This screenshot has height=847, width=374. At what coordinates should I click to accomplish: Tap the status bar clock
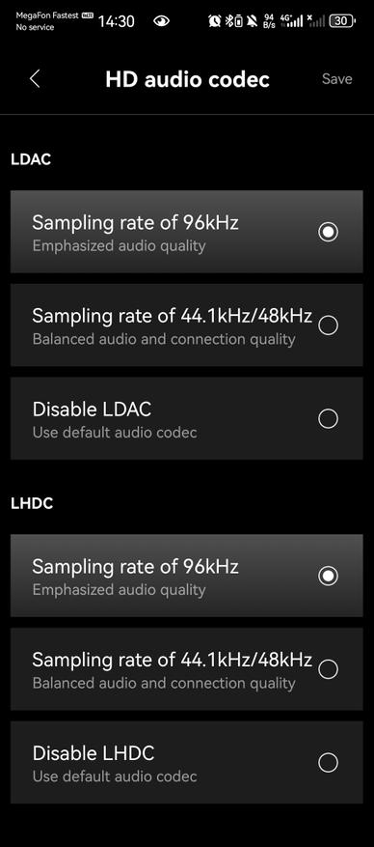click(x=117, y=21)
